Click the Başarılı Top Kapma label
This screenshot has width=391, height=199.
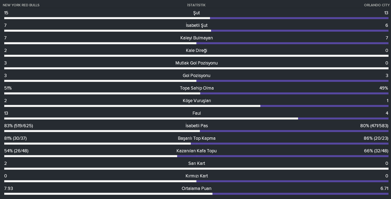(x=196, y=138)
